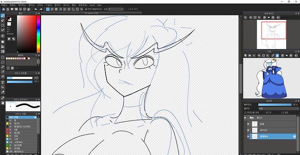Viewport: 300px width, 155px height.
Task: Open the Help menu
Action: (x=99, y=5)
